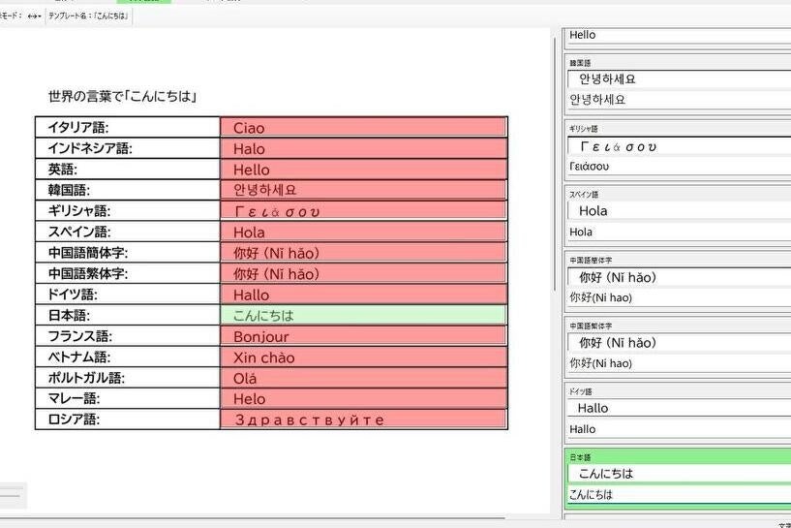Screen dimensions: 791x528
Task: Select the ドイツ語 row label in table
Action: pyautogui.click(x=73, y=295)
